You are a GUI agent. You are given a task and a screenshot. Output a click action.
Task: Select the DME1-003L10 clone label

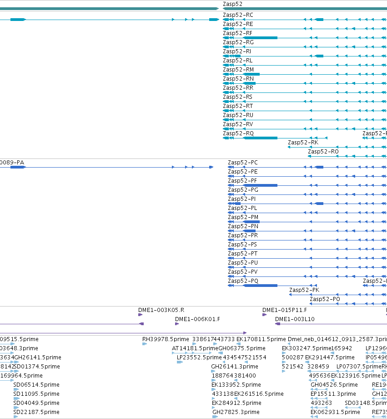pyautogui.click(x=295, y=319)
